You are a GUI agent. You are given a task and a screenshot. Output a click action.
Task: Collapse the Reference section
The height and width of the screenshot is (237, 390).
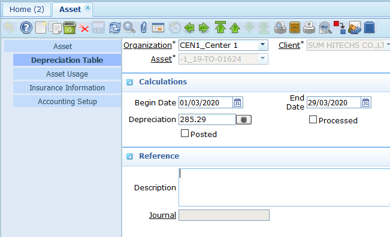(129, 156)
